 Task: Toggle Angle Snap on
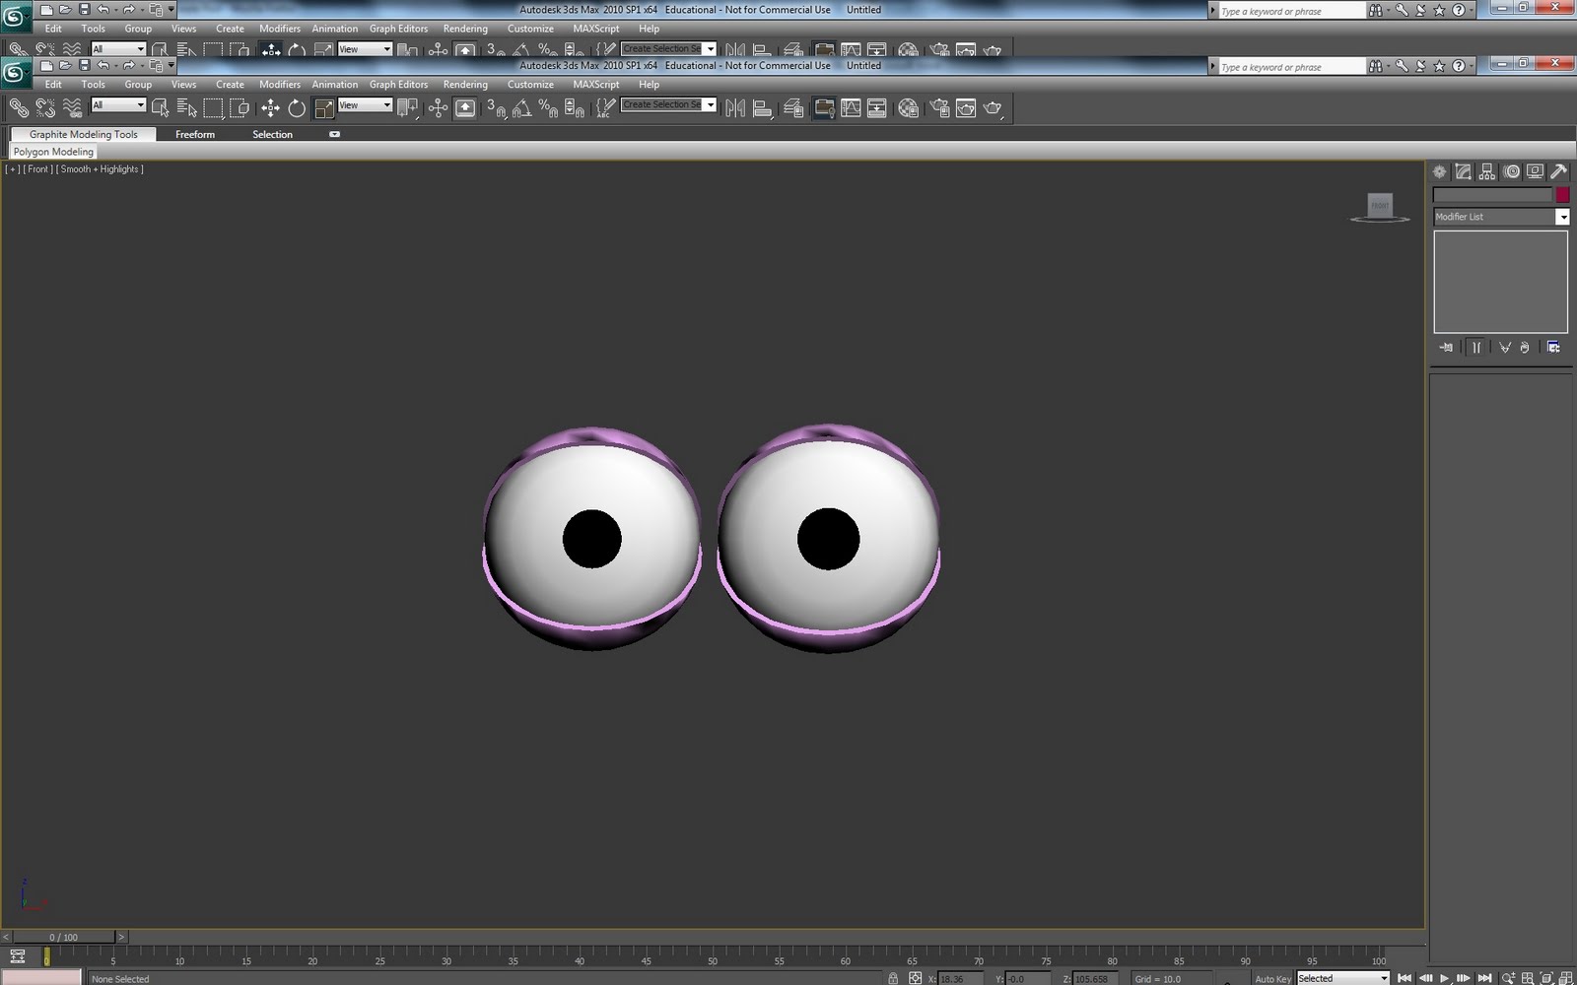click(520, 106)
